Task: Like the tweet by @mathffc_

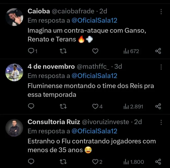Action: pyautogui.click(x=95, y=106)
